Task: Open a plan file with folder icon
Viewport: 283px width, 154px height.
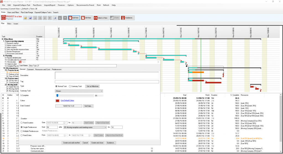Action: (25, 18)
